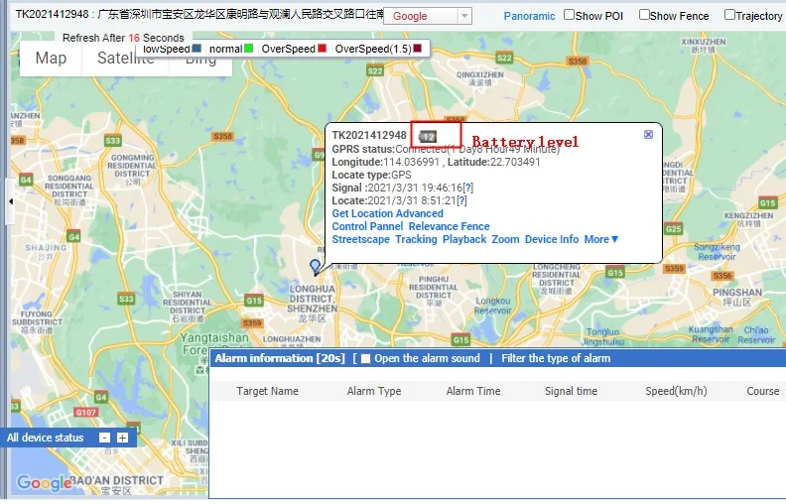This screenshot has width=786, height=504.
Task: Enable the Show POI checkbox
Action: click(x=569, y=15)
